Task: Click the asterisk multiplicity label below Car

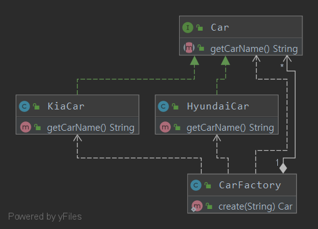Action: click(282, 66)
